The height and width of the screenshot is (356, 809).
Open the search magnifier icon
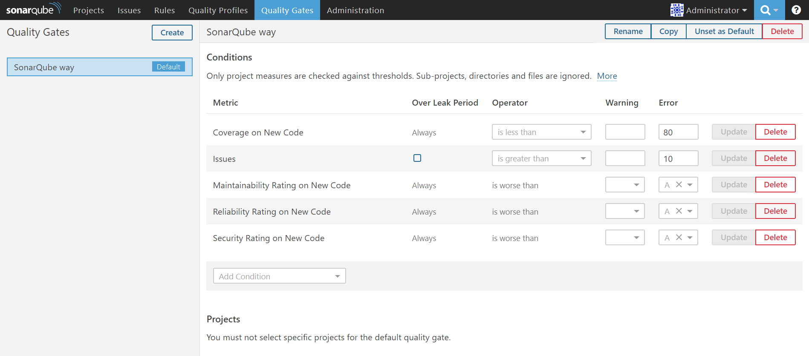[765, 10]
